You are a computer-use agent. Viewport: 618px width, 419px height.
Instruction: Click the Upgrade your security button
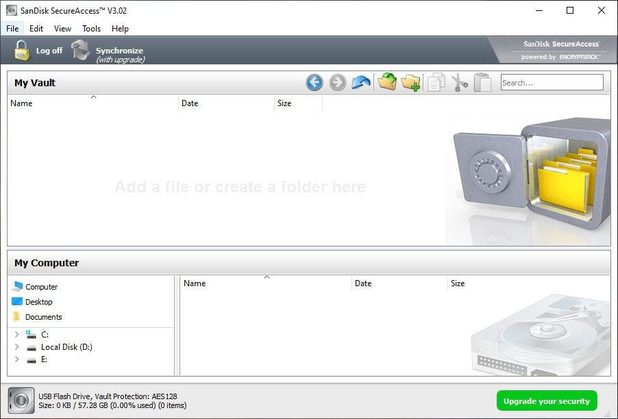pos(546,401)
